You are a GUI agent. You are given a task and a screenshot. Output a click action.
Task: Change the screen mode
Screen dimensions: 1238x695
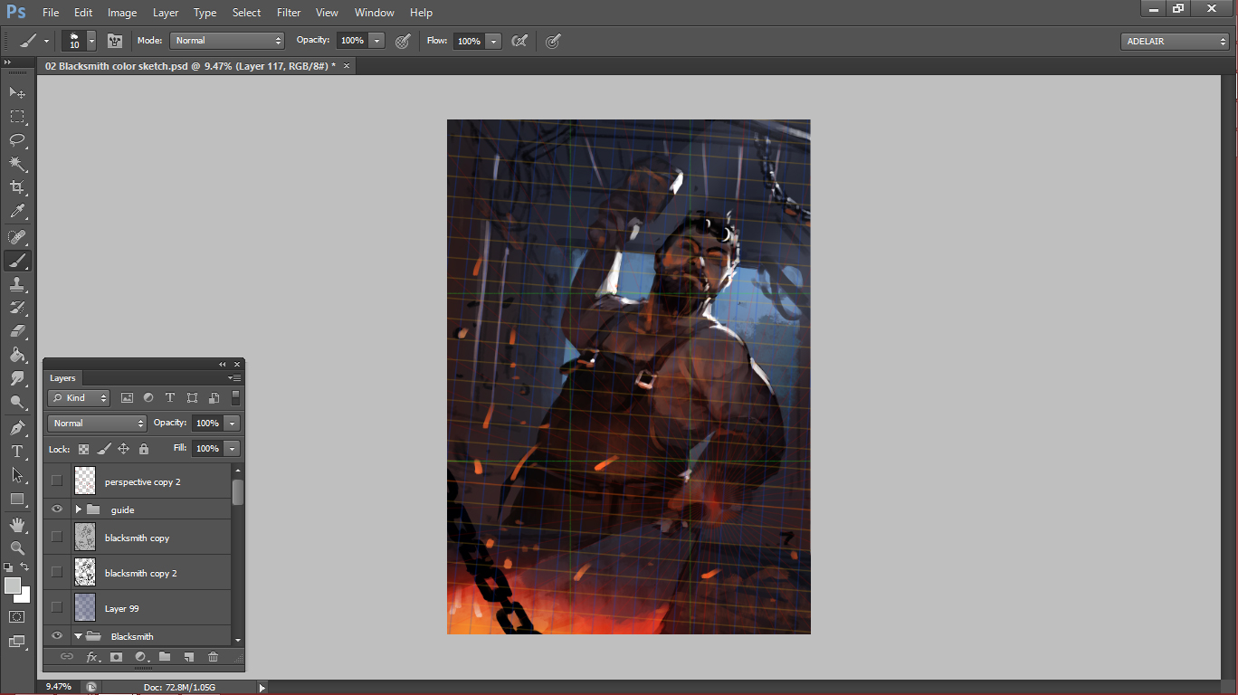tap(17, 642)
